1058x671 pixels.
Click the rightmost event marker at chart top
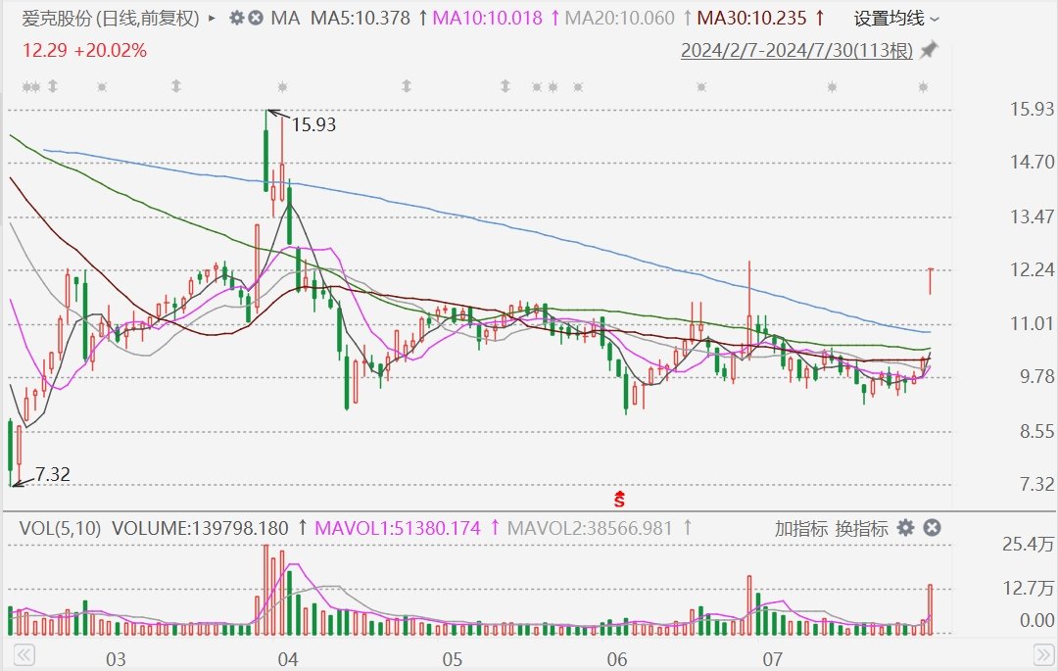[923, 87]
